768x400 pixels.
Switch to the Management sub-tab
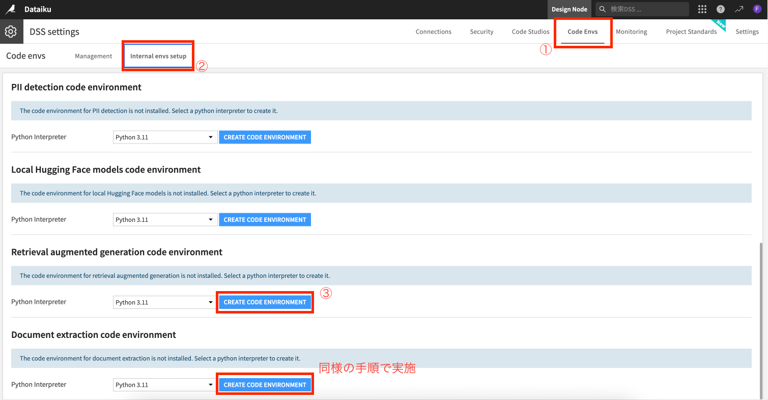(93, 56)
